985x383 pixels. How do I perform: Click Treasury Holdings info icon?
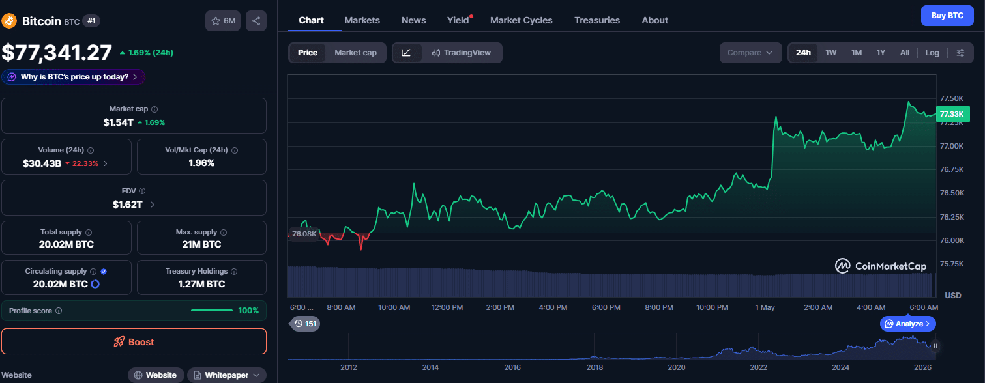pos(234,271)
